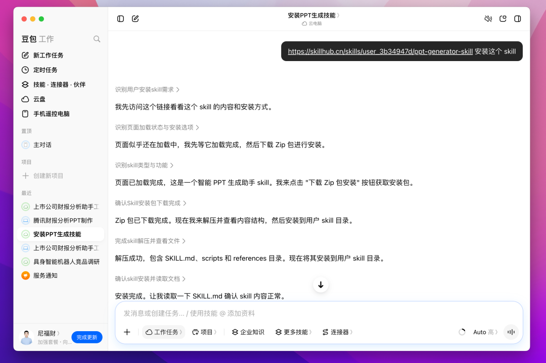The width and height of the screenshot is (546, 363).
Task: Open 云盘 in sidebar
Action: pos(60,99)
